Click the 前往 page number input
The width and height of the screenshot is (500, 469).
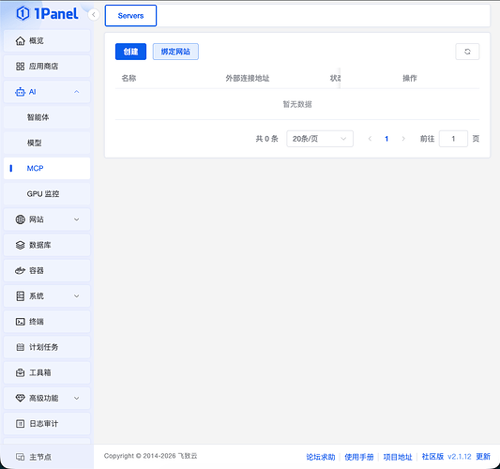pos(453,139)
